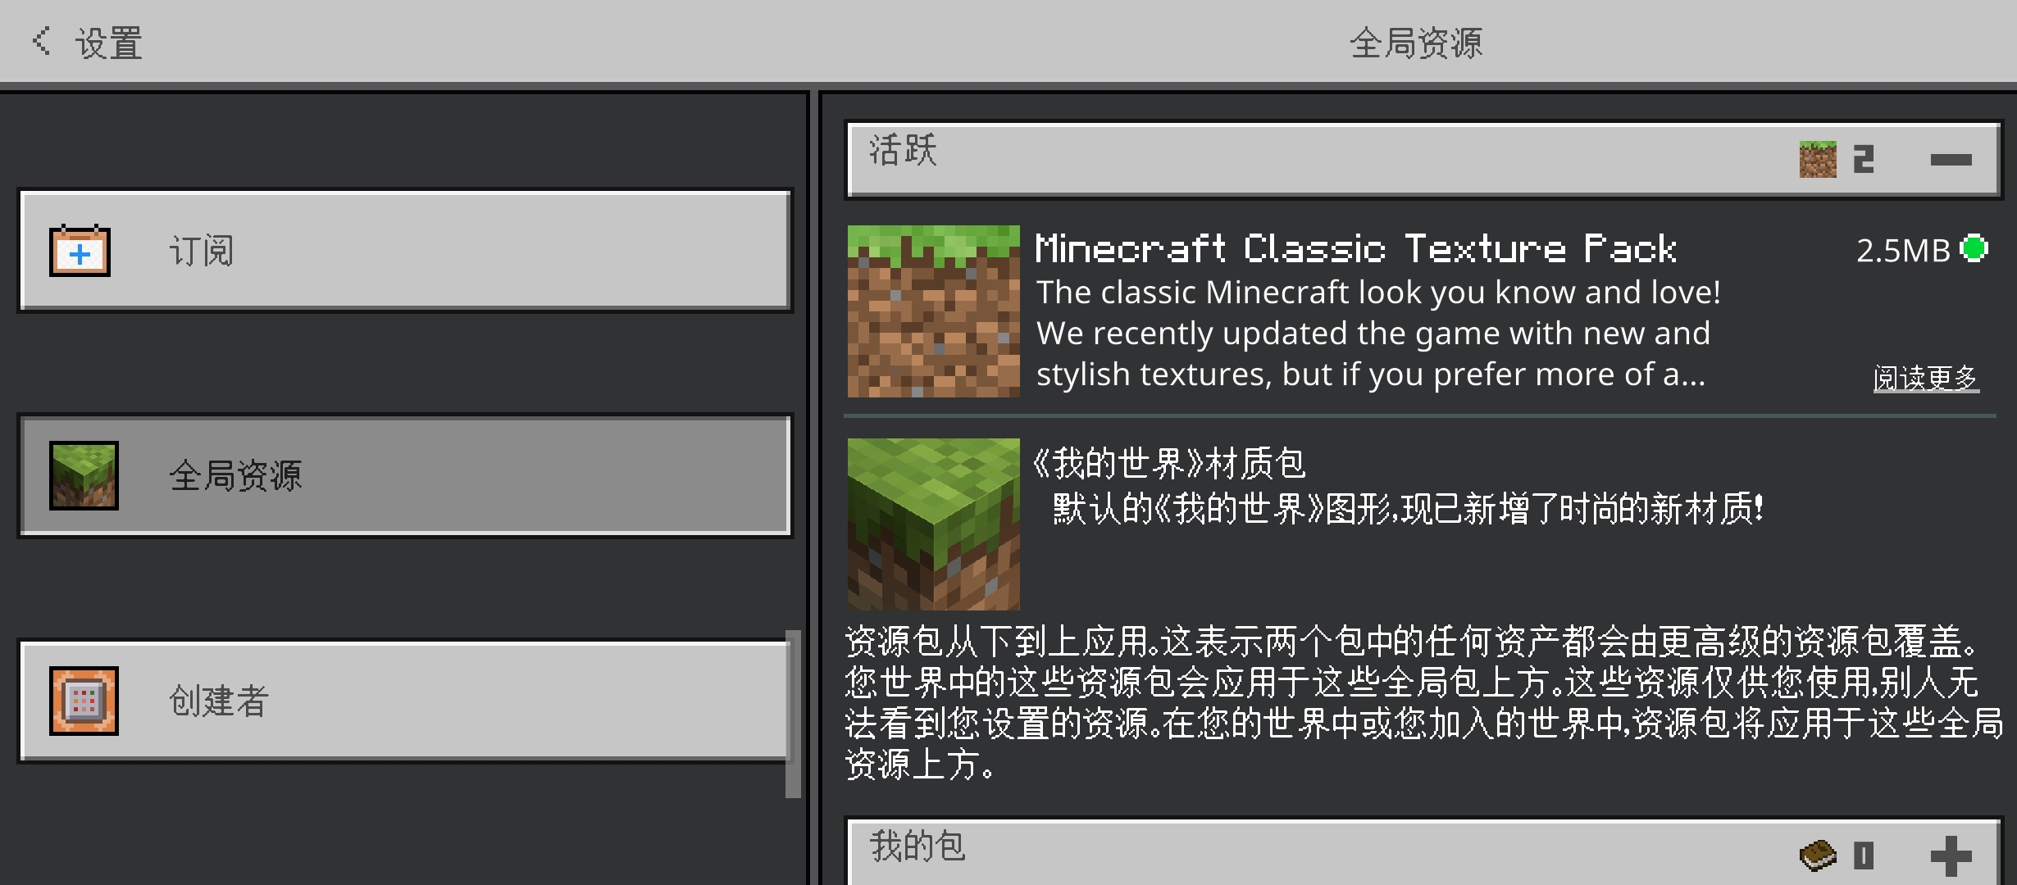Go back using the arrow beside 设置
The height and width of the screenshot is (885, 2017).
coord(41,41)
